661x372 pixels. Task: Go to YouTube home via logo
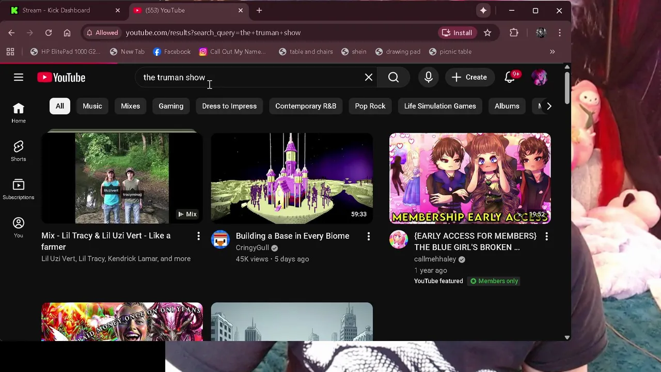click(61, 78)
